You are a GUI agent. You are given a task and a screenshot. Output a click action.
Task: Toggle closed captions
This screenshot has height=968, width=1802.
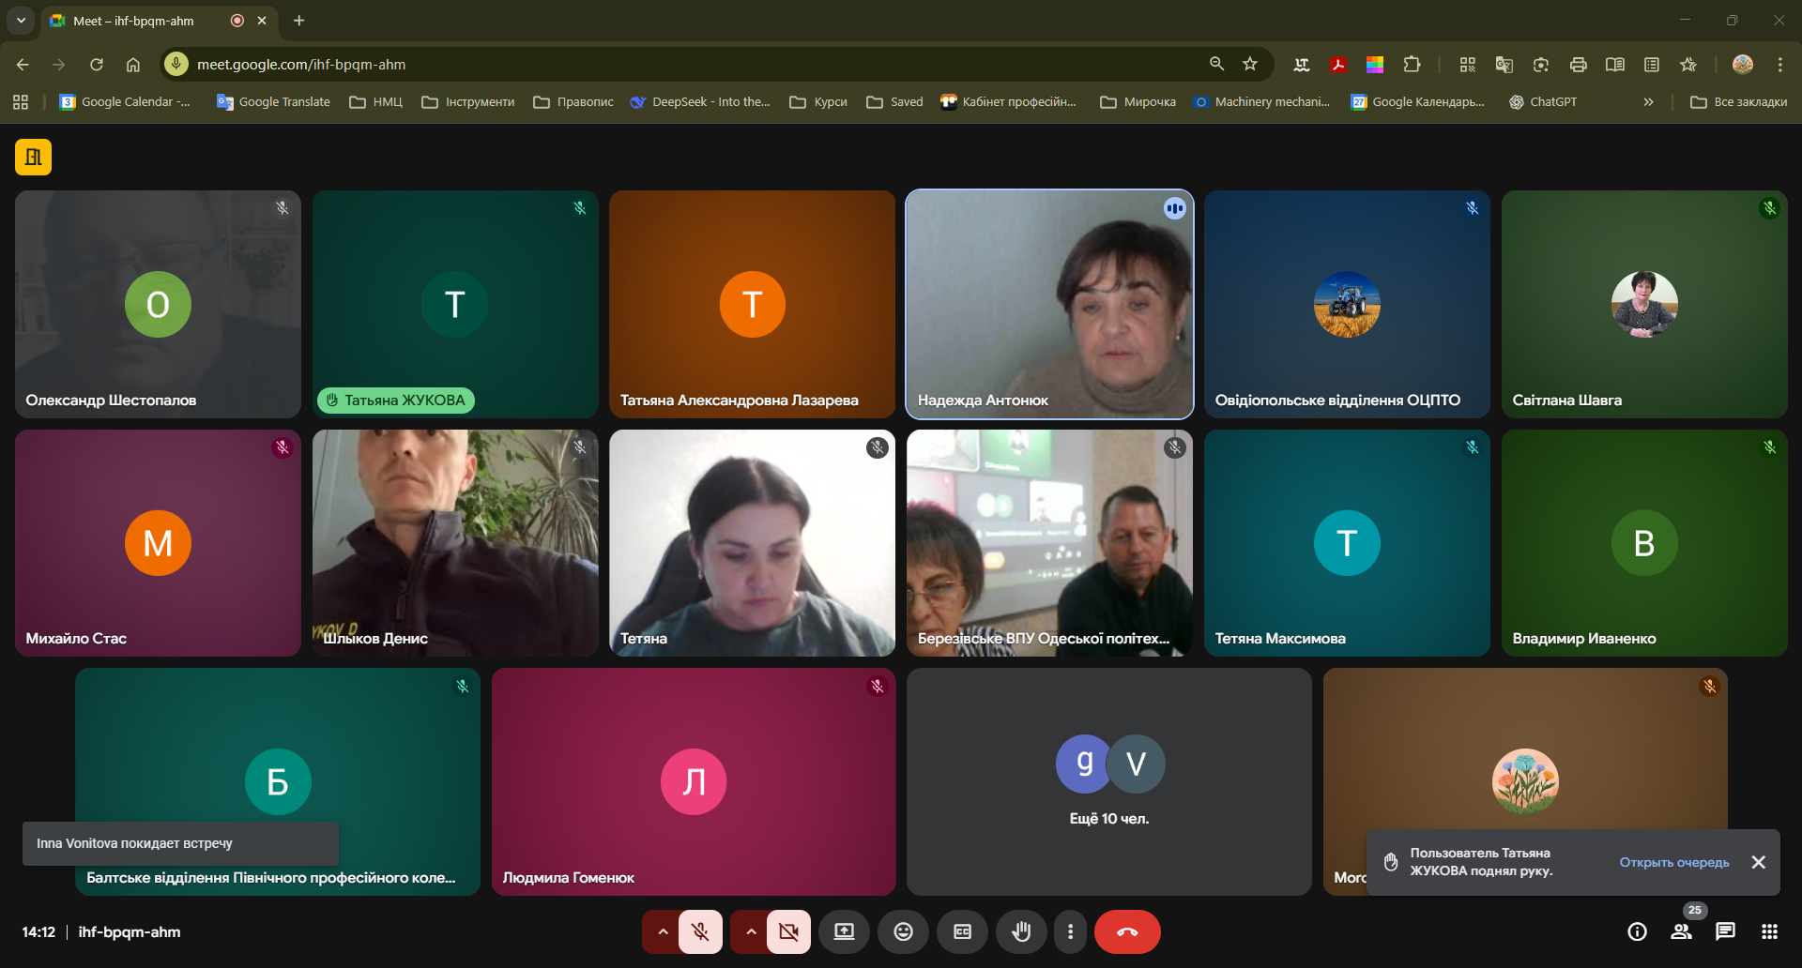962,931
